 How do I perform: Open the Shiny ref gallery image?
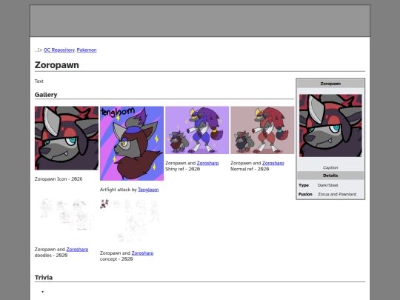coord(197,130)
